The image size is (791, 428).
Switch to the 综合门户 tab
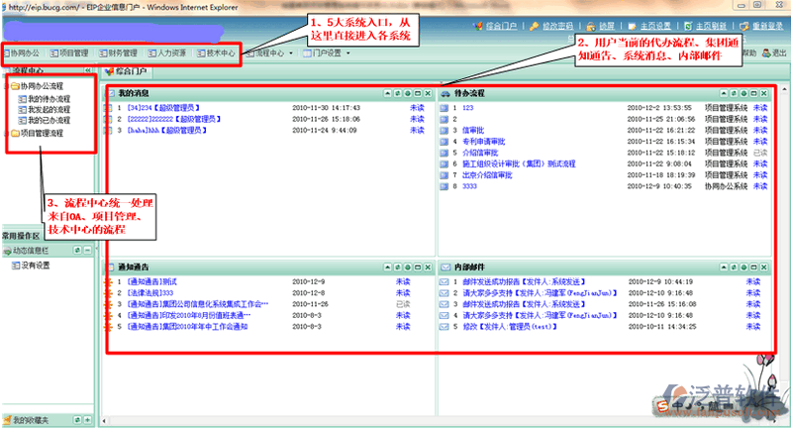(130, 71)
